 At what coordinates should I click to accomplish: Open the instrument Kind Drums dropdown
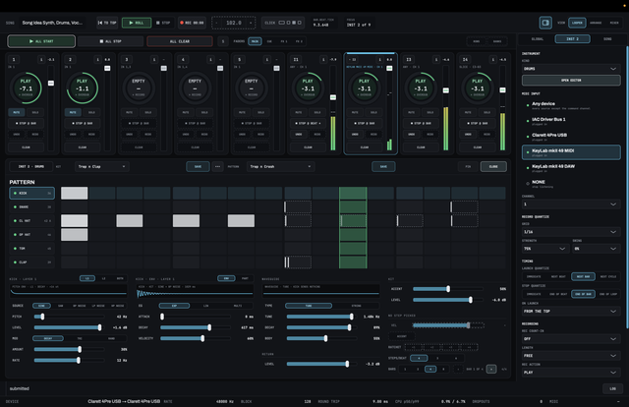(571, 69)
